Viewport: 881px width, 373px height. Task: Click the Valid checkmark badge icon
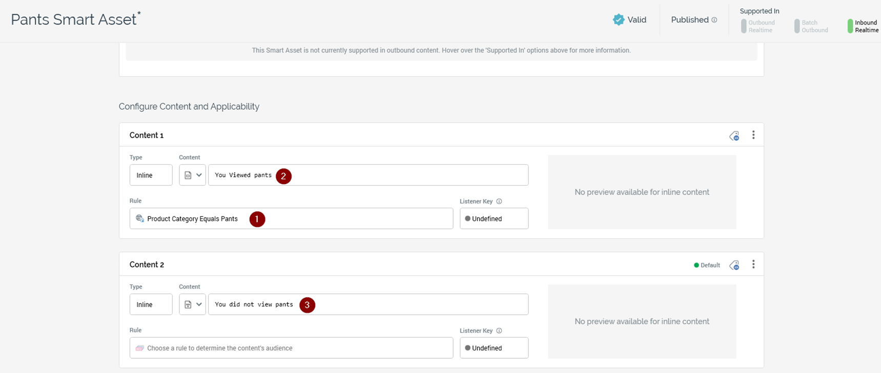tap(619, 20)
